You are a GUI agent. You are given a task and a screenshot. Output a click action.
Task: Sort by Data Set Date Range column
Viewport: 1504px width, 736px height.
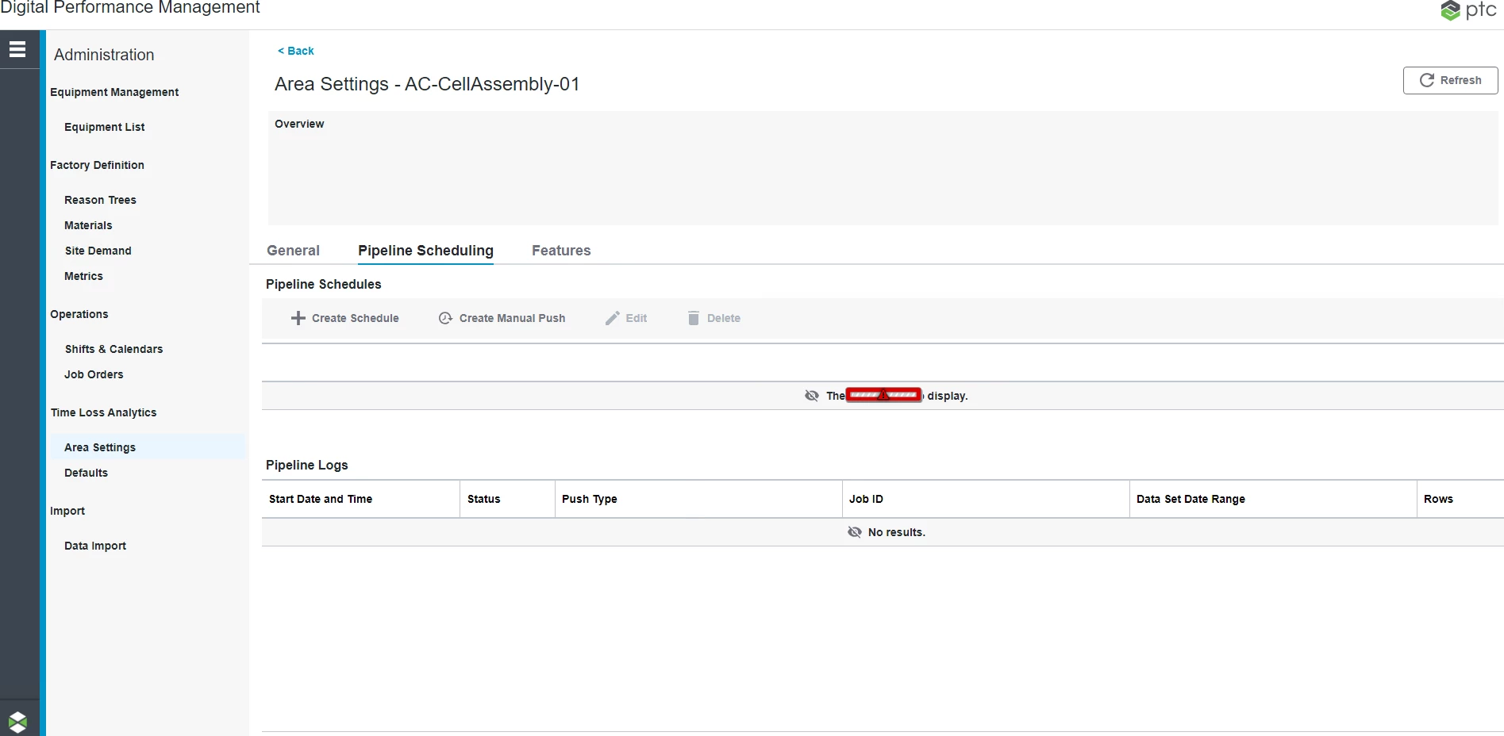1273,499
